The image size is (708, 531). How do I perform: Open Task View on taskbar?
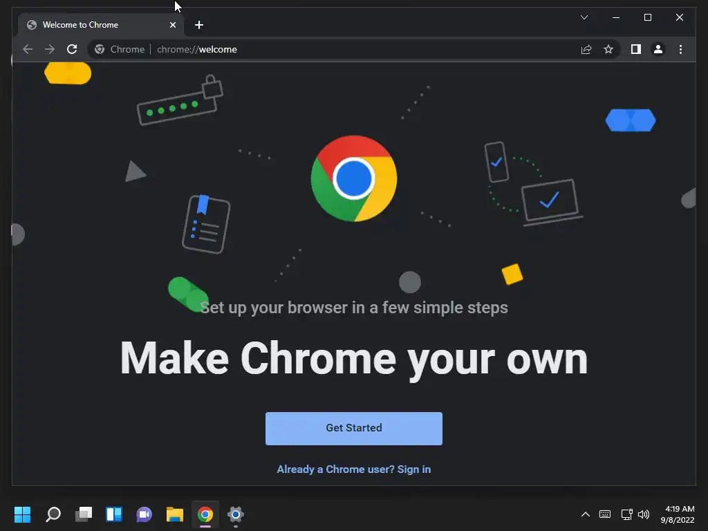(x=84, y=514)
